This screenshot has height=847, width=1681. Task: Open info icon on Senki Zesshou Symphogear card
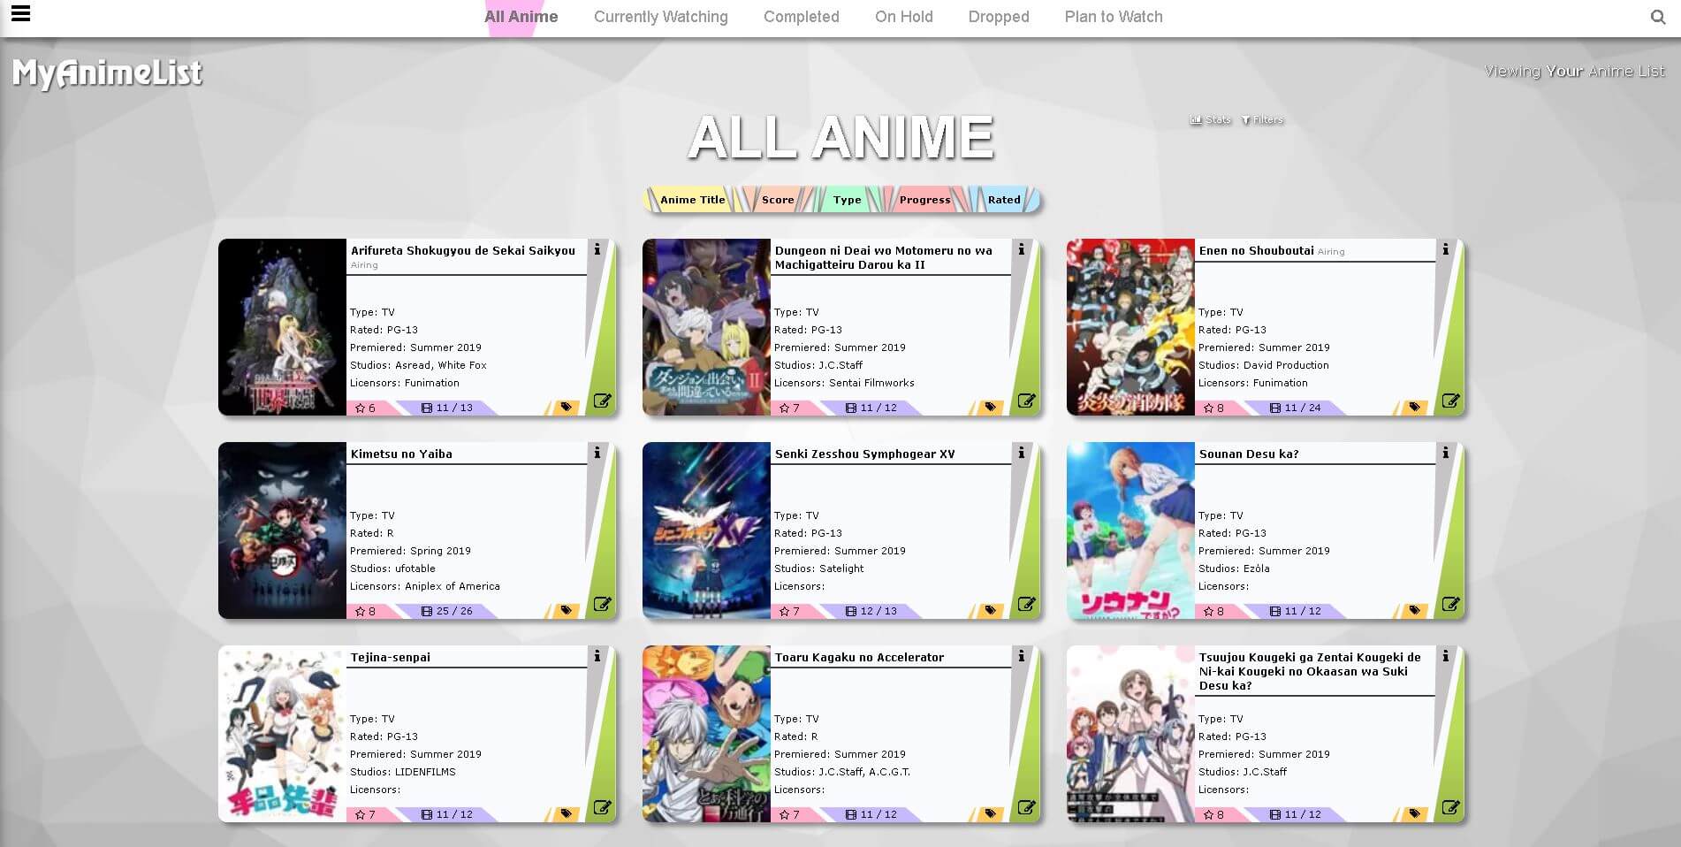(x=1022, y=454)
